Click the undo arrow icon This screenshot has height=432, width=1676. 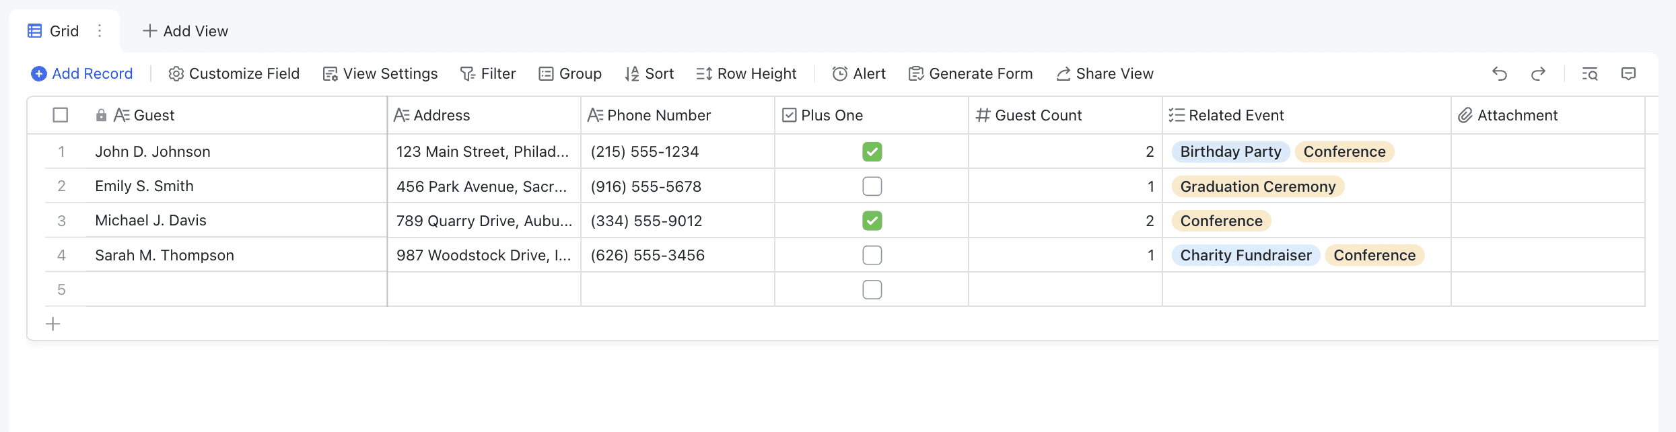(x=1499, y=74)
